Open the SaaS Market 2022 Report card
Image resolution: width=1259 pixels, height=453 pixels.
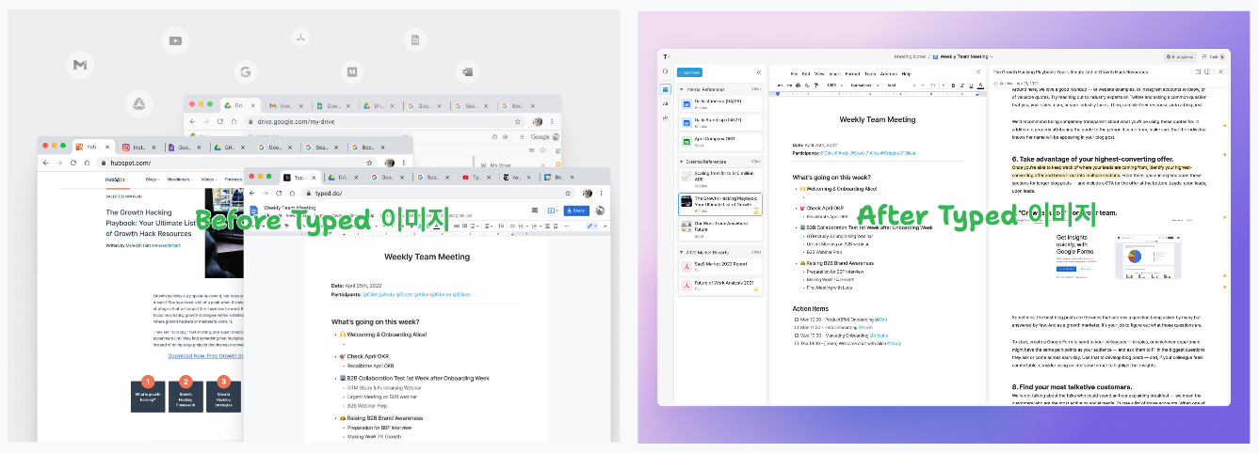tap(721, 266)
